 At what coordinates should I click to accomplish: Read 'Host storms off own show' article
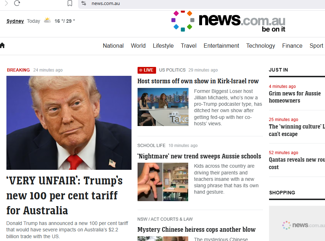coord(198,81)
